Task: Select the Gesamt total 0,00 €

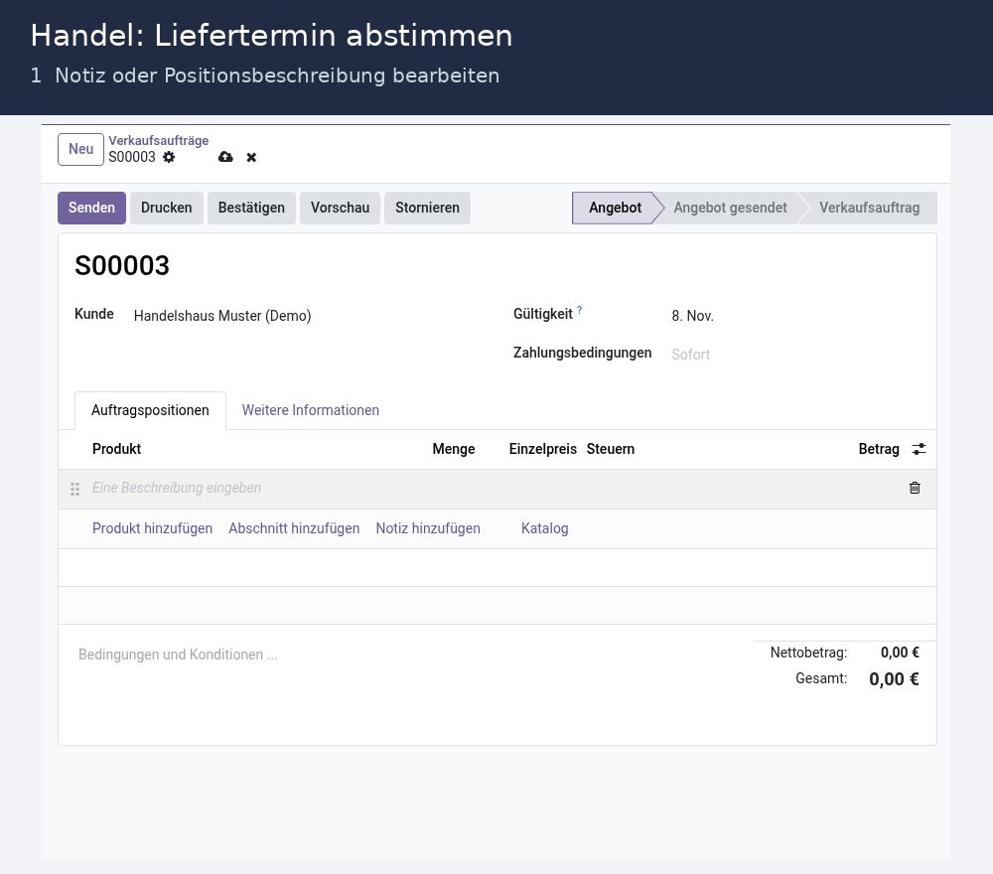Action: click(894, 679)
